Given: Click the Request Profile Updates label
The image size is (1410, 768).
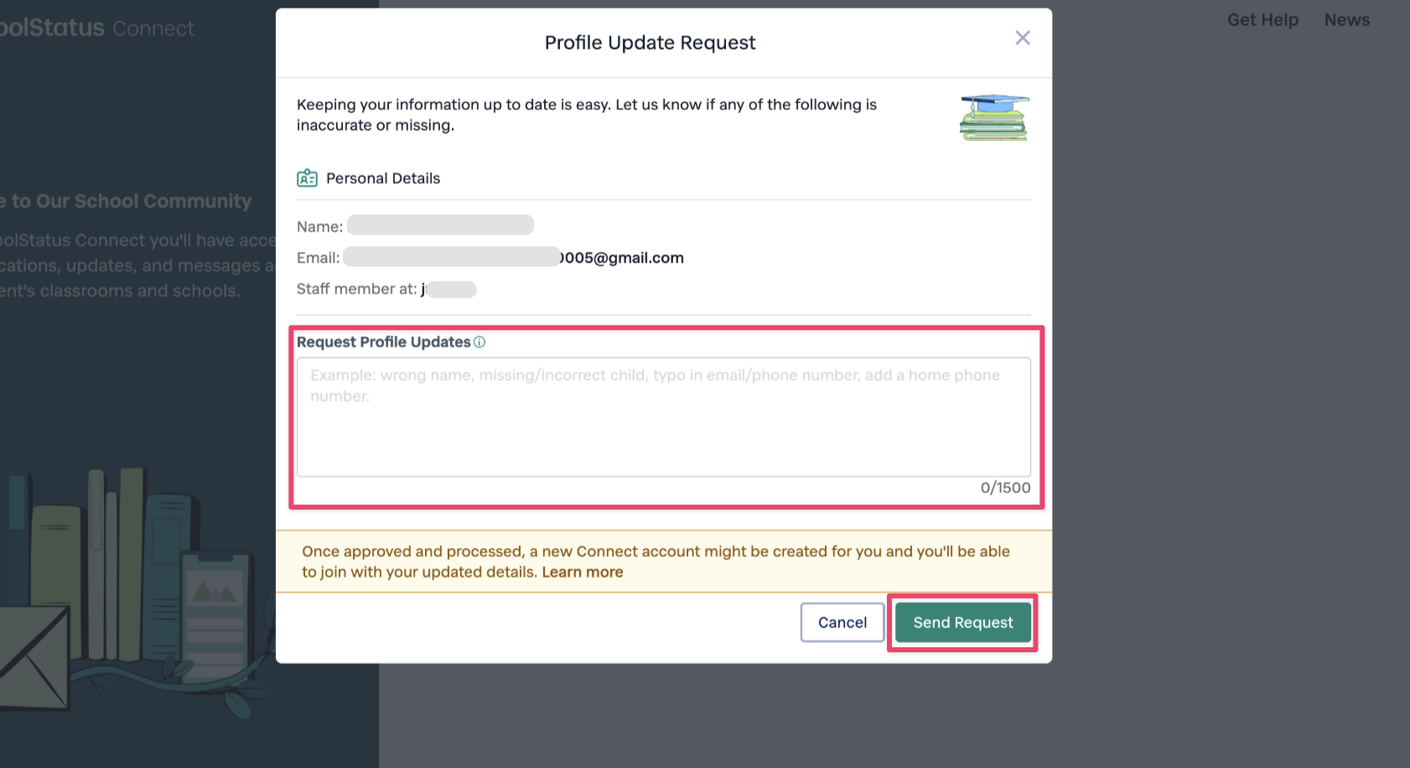Looking at the screenshot, I should pos(382,341).
